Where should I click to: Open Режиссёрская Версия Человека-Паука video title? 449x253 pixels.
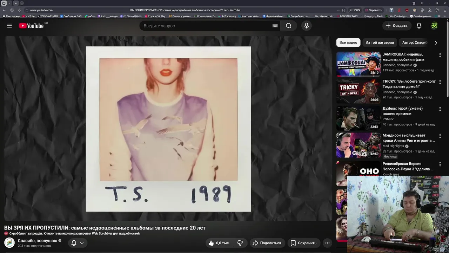click(x=408, y=166)
